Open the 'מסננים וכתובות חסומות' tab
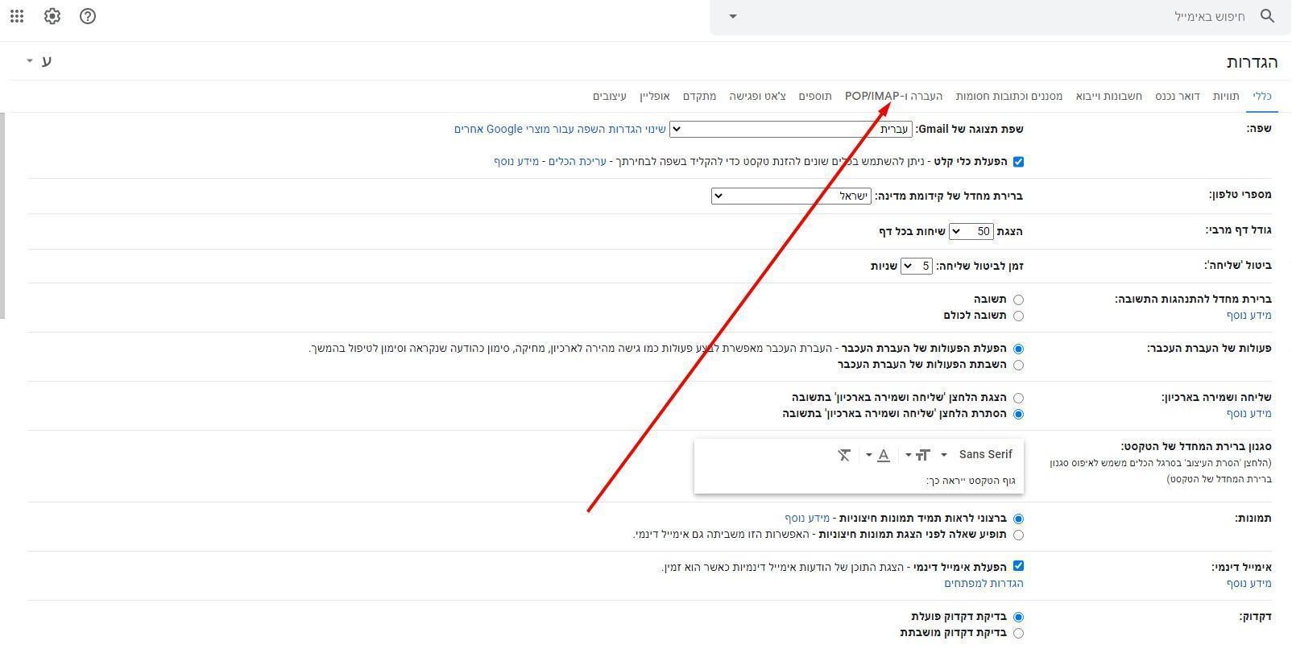The image size is (1292, 649). [x=1008, y=97]
